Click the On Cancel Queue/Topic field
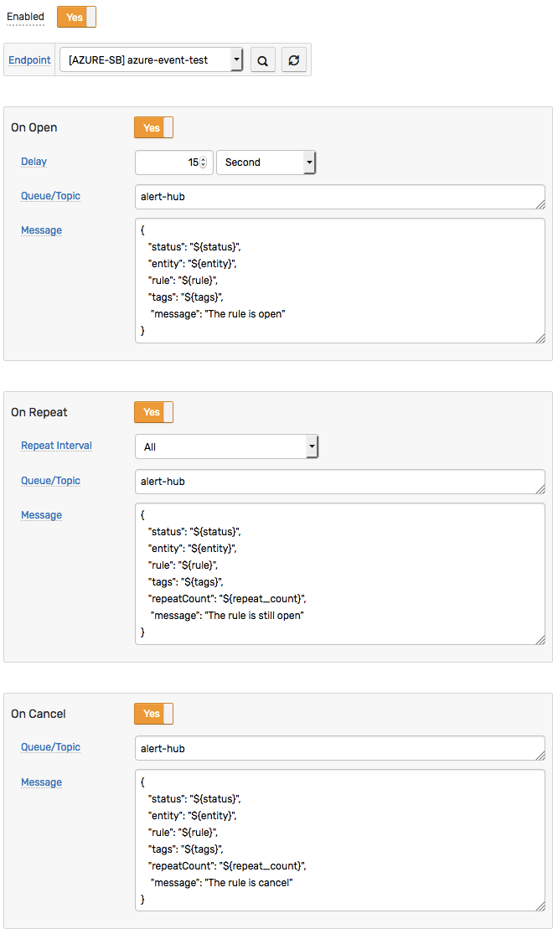 coord(340,748)
